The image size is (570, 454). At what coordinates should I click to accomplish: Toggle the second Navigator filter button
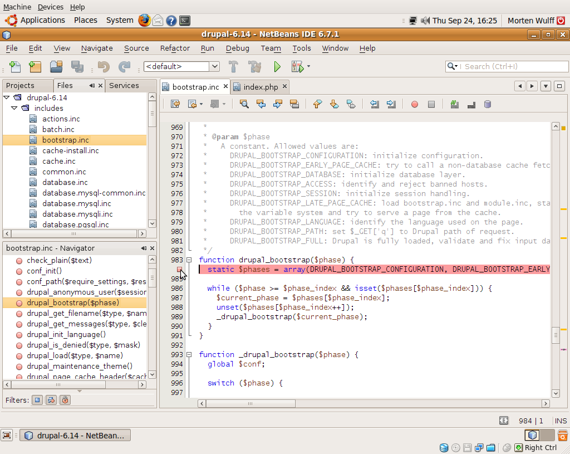(51, 400)
